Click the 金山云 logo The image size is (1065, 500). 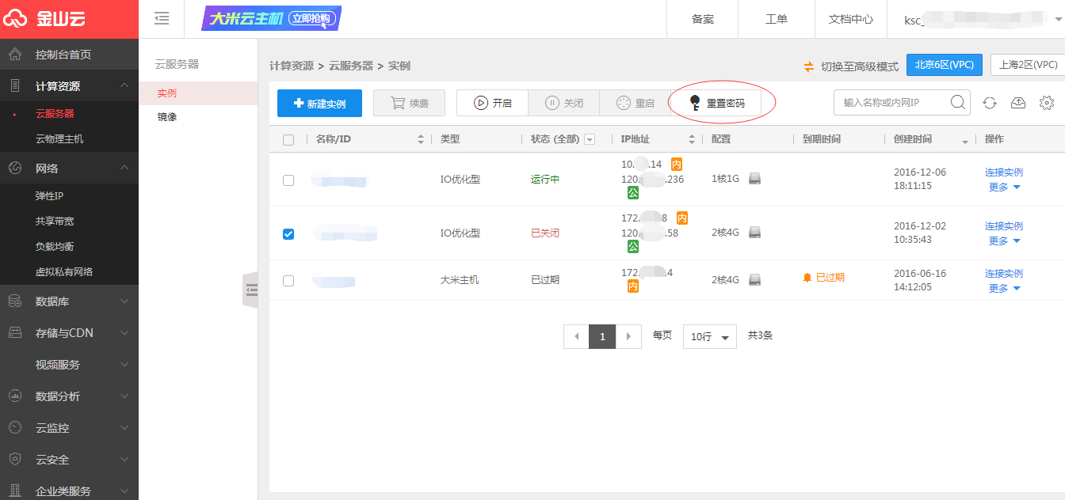[x=44, y=19]
